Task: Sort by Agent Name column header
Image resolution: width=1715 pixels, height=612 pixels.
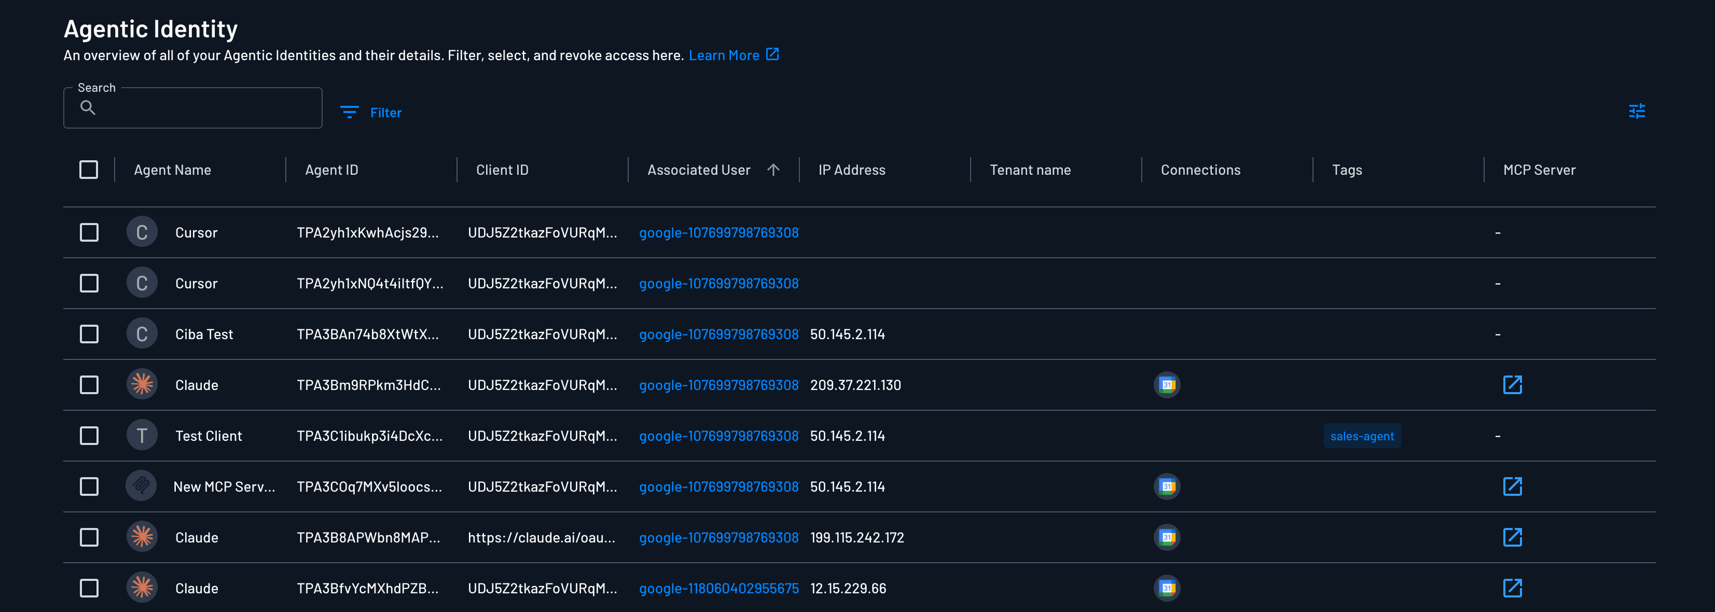Action: point(172,170)
